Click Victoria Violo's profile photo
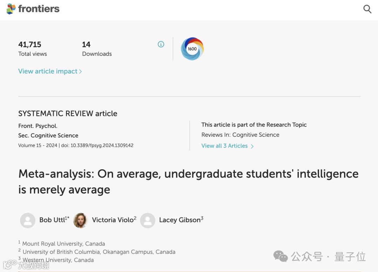This screenshot has height=272, width=378. [80, 220]
